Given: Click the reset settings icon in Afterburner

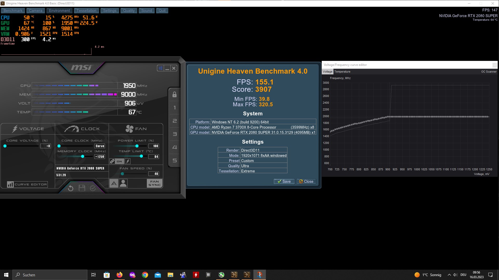Looking at the screenshot, I should point(71,188).
